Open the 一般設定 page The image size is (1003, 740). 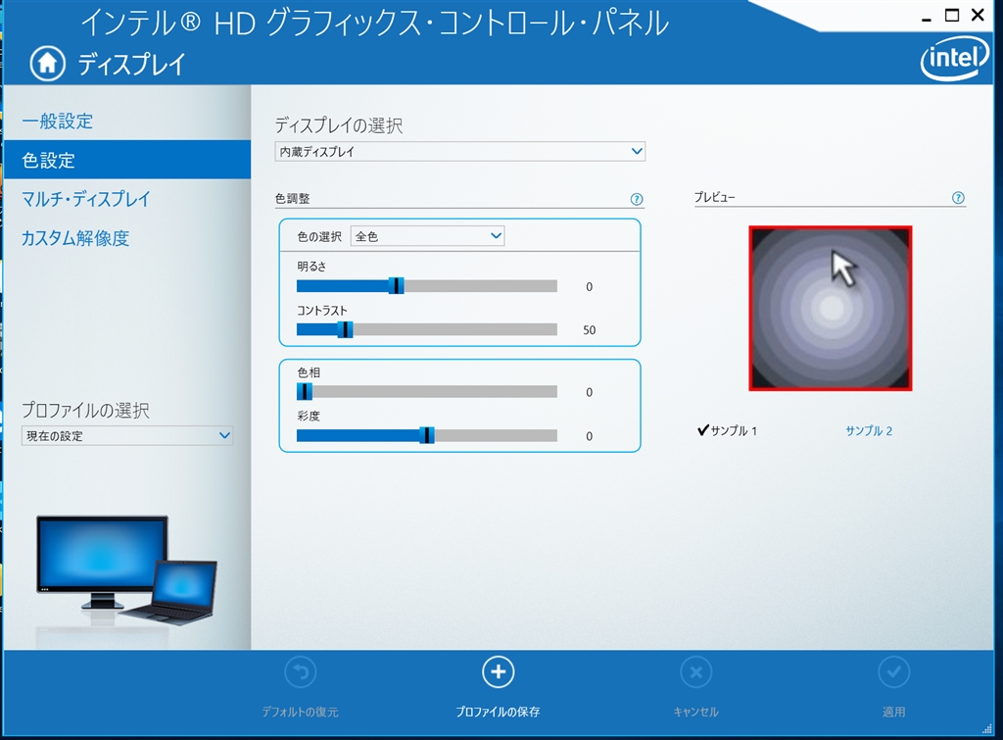point(58,121)
